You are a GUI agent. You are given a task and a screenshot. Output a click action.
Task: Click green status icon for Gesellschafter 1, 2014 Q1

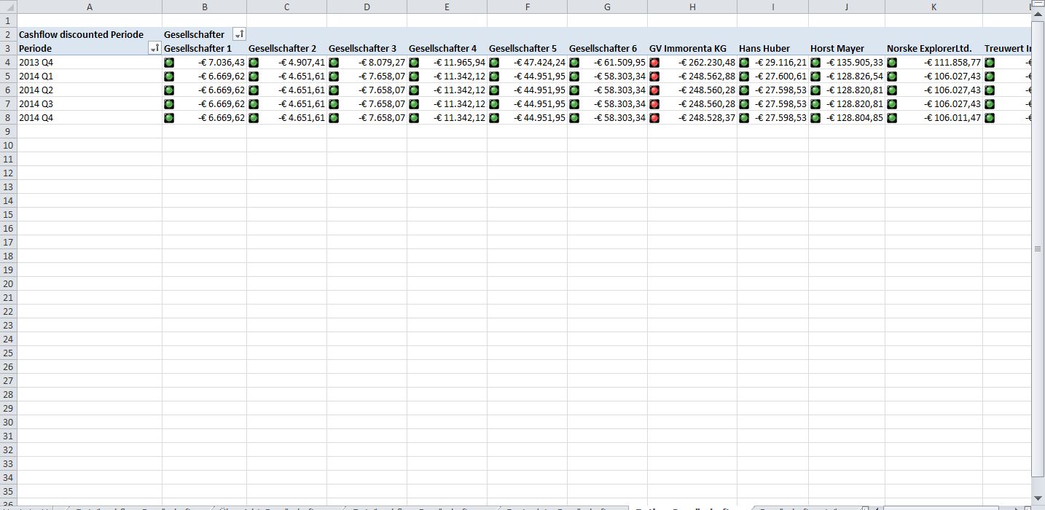point(170,76)
